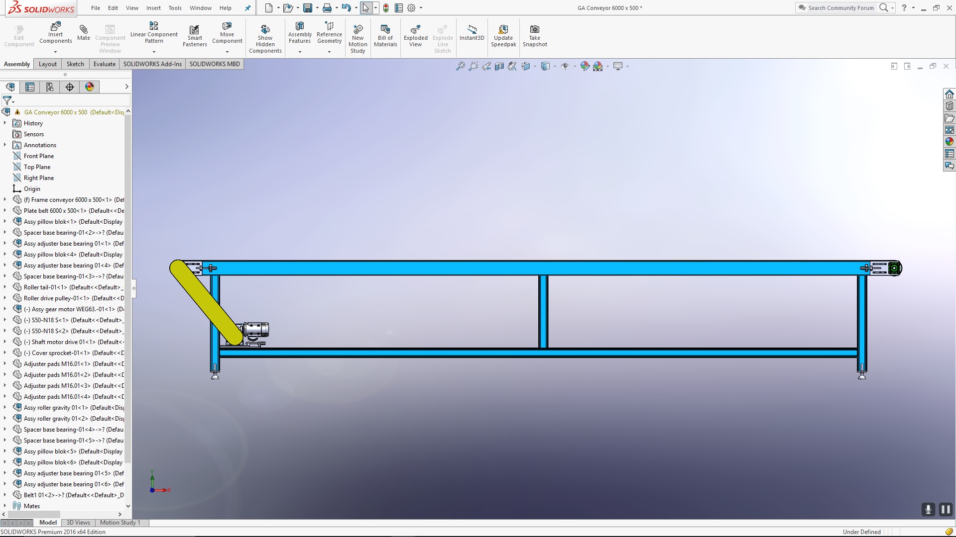
Task: Click Update Speedpak
Action: 503,36
